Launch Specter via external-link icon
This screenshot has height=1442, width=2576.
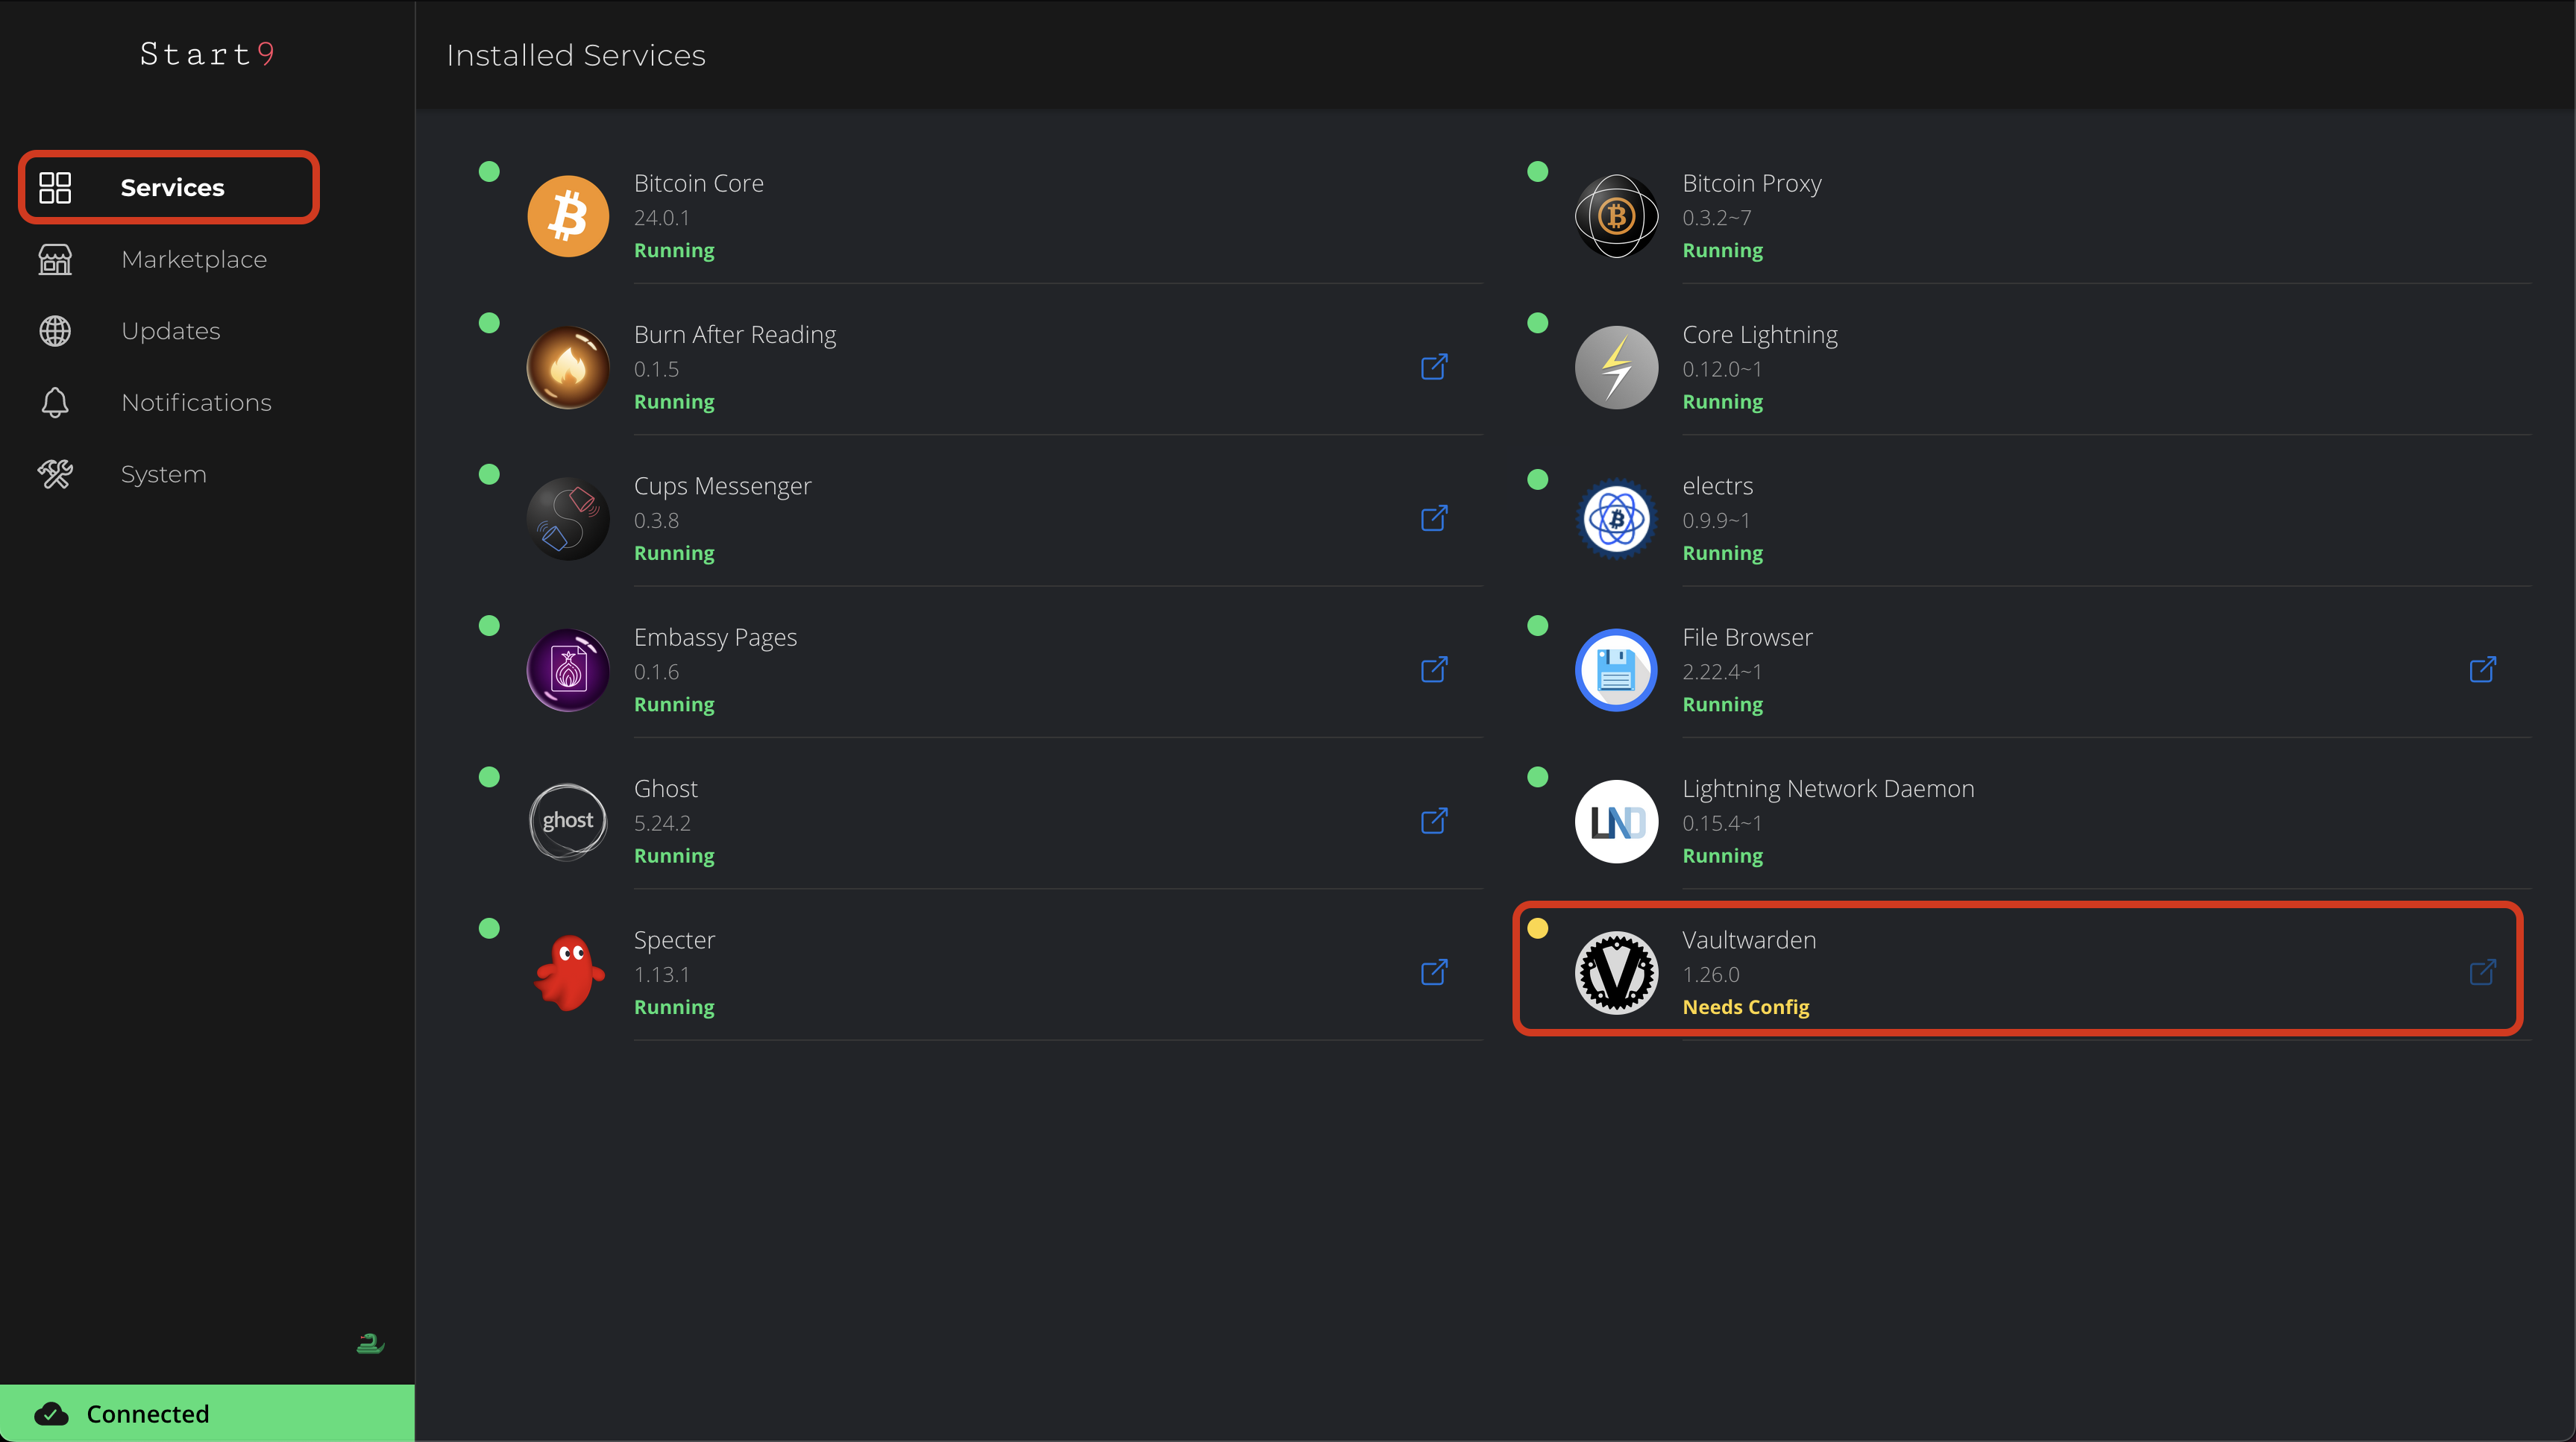pos(1434,972)
